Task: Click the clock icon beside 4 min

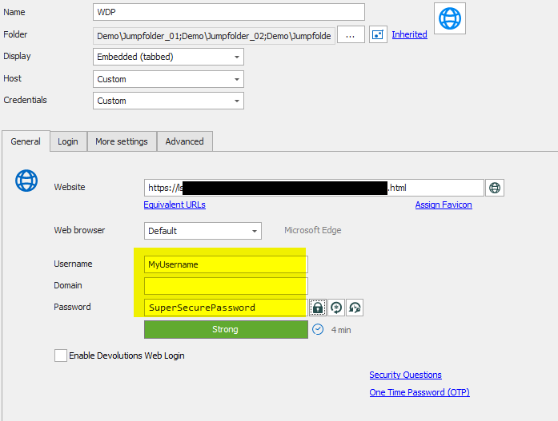Action: point(318,330)
